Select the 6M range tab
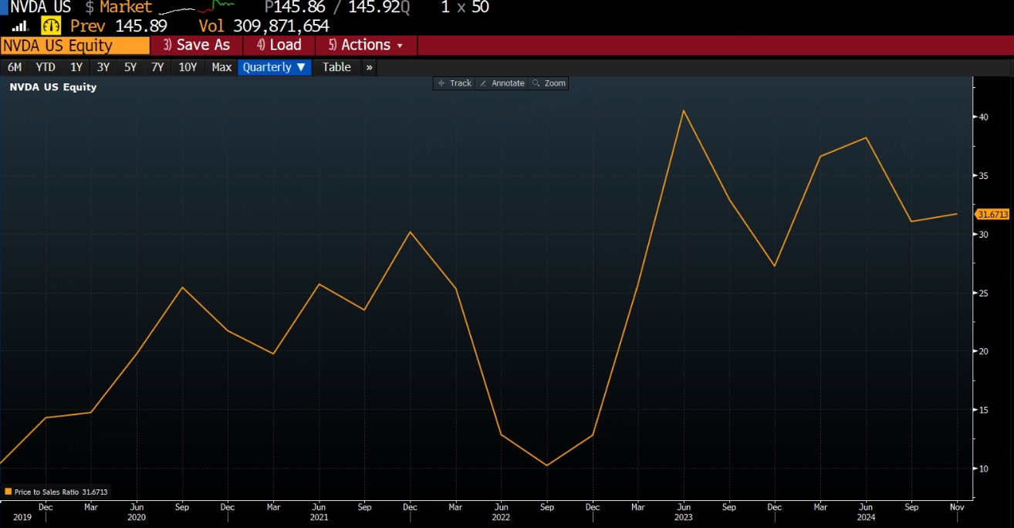This screenshot has width=1014, height=528. click(15, 67)
